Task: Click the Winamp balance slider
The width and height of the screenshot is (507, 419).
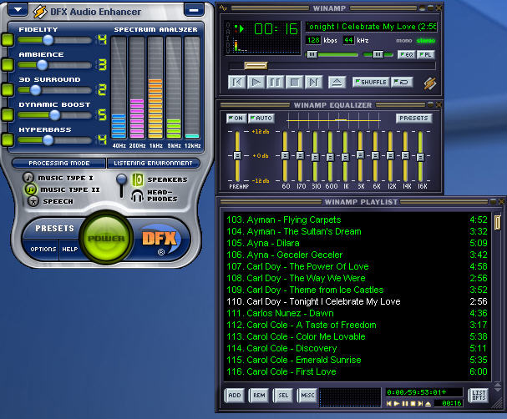Action: point(378,54)
